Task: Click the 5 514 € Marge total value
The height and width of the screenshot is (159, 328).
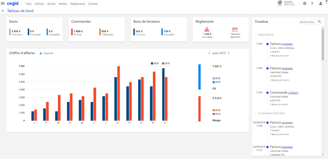Action: tap(217, 98)
